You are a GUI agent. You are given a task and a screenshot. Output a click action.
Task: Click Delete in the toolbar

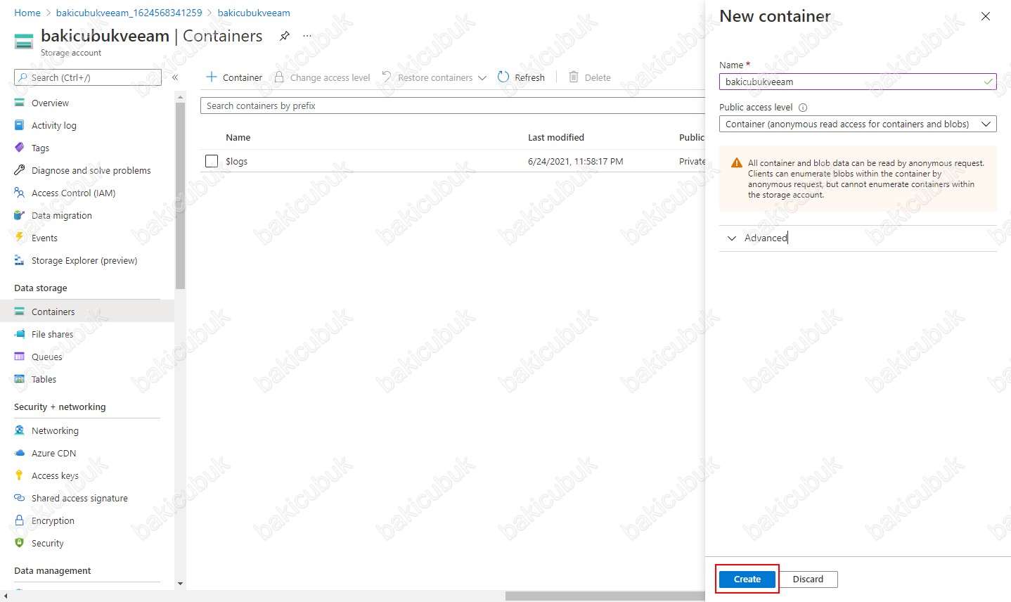pos(589,77)
